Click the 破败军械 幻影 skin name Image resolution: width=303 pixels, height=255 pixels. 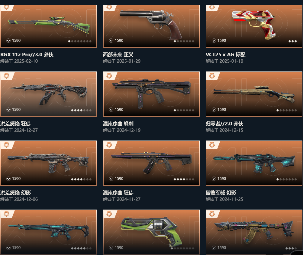click(x=221, y=193)
